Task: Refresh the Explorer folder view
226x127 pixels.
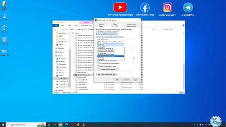Action: (x=156, y=29)
